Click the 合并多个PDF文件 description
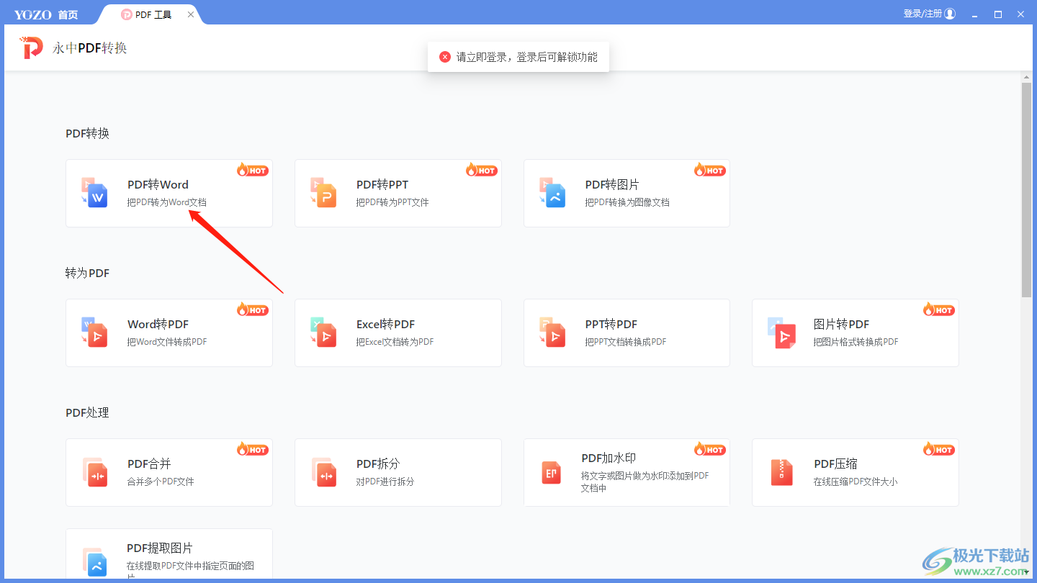The height and width of the screenshot is (583, 1037). point(161,482)
